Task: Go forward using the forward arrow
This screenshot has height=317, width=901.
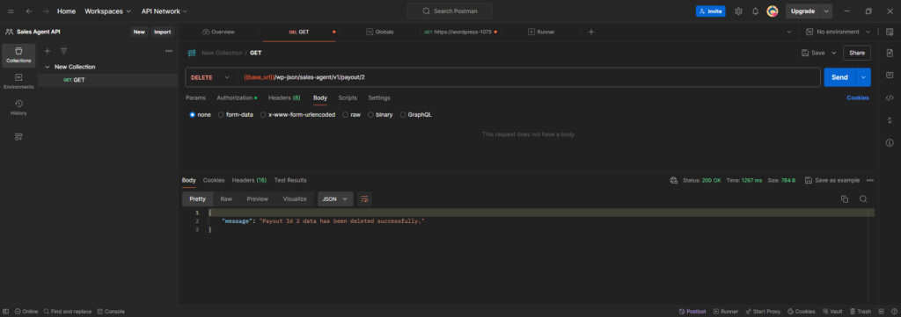Action: click(46, 11)
